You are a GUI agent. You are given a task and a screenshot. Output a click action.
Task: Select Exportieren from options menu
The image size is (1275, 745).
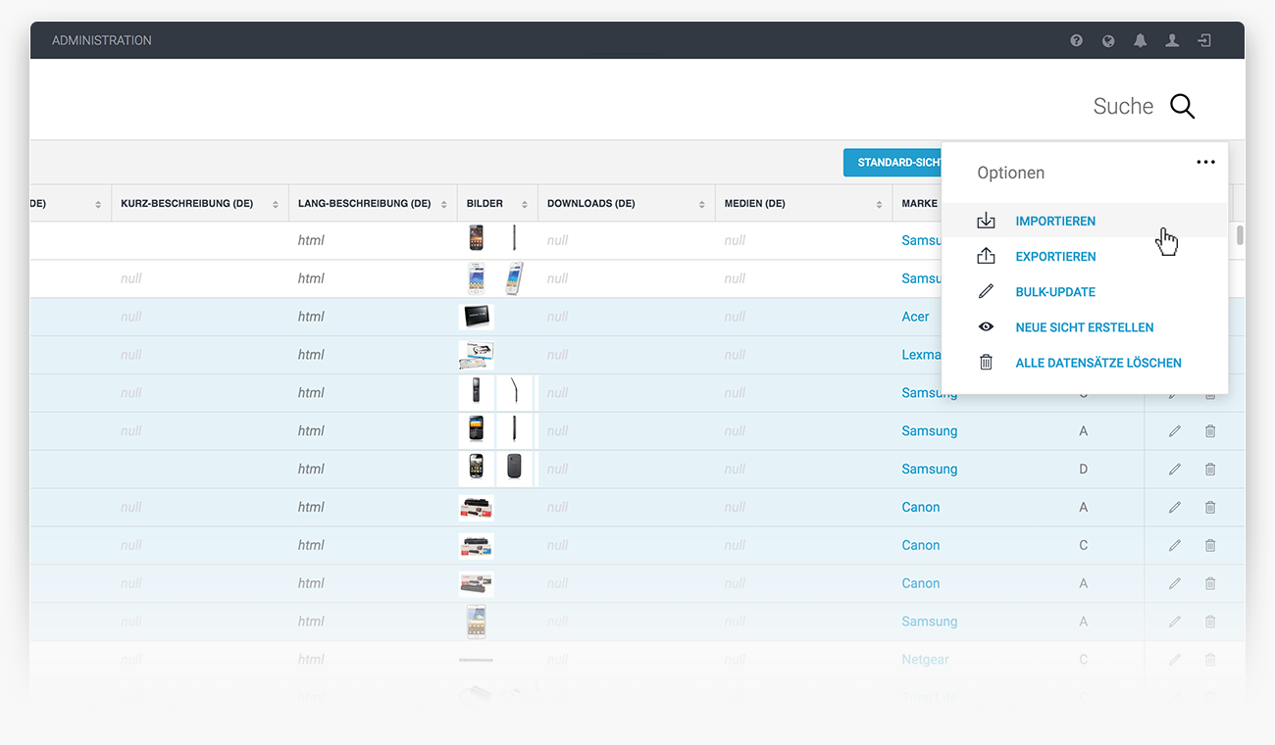(x=1055, y=257)
